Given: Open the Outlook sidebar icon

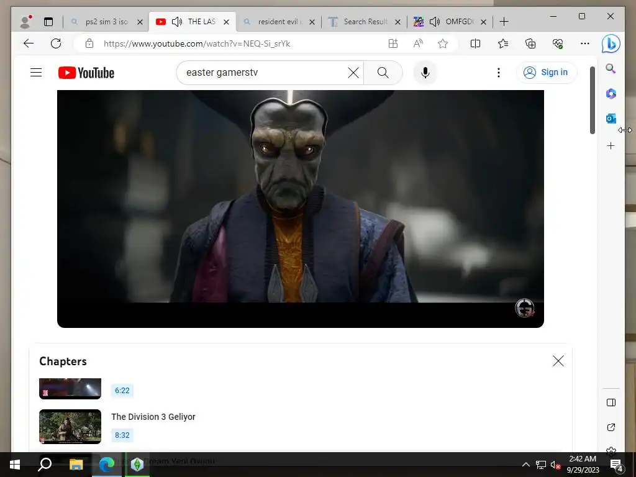Looking at the screenshot, I should click(611, 119).
